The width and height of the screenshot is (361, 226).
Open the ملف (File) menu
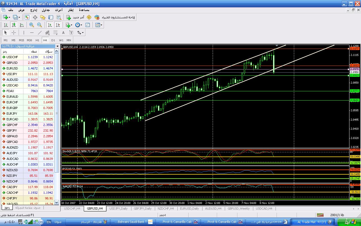pos(11,10)
